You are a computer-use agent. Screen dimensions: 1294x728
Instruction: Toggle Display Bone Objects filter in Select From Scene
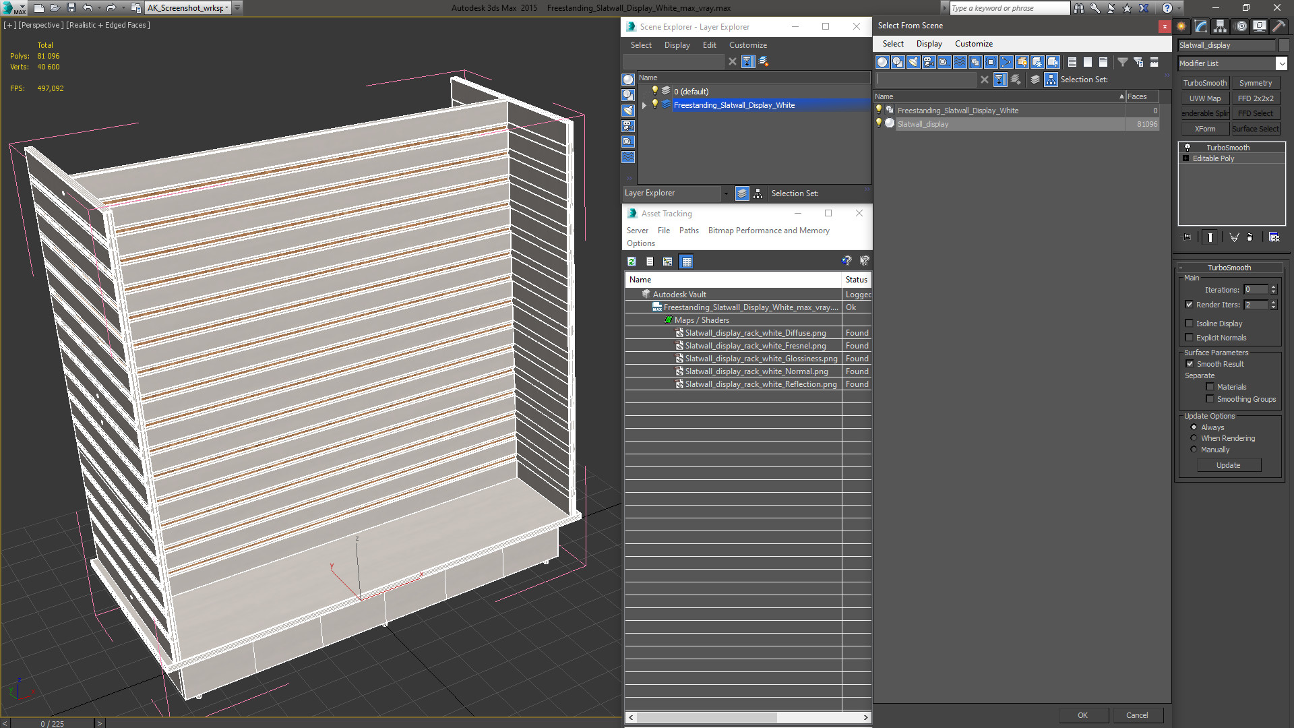[x=1006, y=62]
